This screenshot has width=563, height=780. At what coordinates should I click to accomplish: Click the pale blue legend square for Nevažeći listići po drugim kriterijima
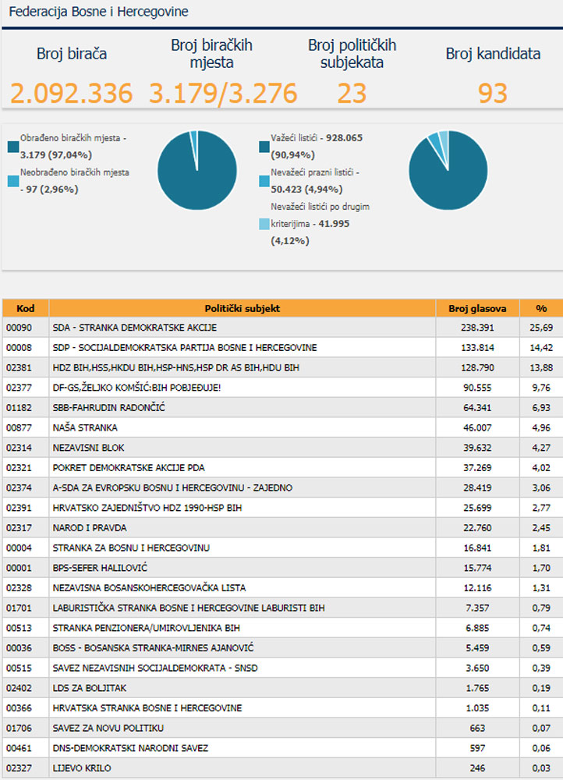point(264,224)
